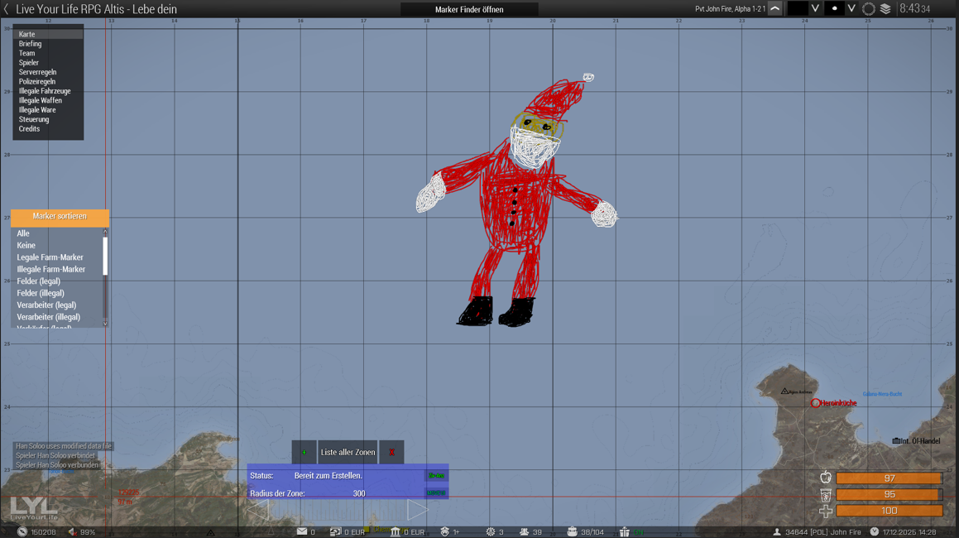Click the players group icon showing 39
Image resolution: width=959 pixels, height=538 pixels.
pos(524,532)
